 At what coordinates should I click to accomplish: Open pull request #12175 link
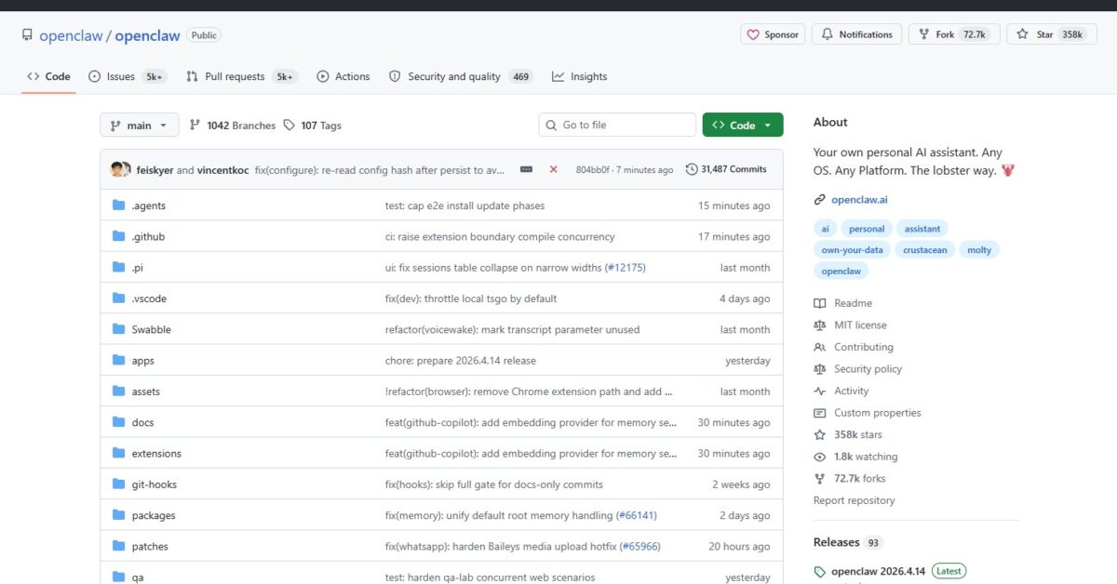626,268
